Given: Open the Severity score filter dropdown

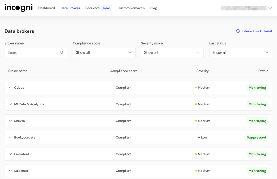Looking at the screenshot, I should tap(172, 52).
